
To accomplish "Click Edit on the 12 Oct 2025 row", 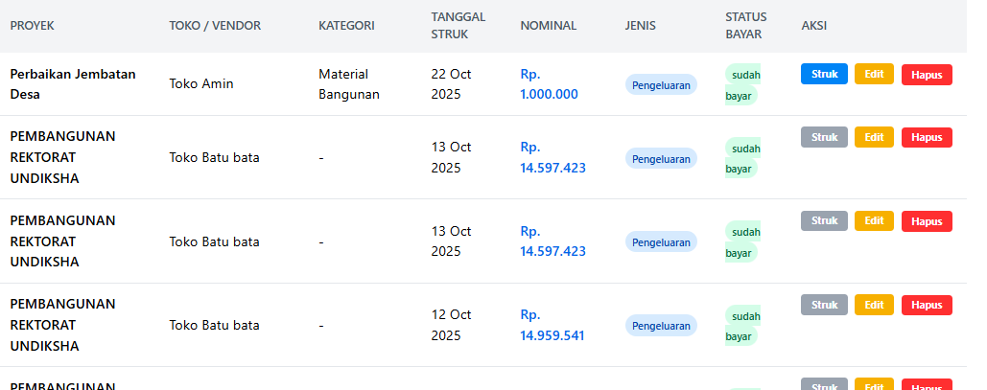I will click(x=874, y=305).
